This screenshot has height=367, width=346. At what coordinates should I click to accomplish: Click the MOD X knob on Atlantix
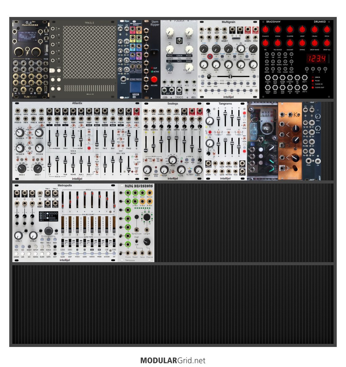(x=22, y=168)
